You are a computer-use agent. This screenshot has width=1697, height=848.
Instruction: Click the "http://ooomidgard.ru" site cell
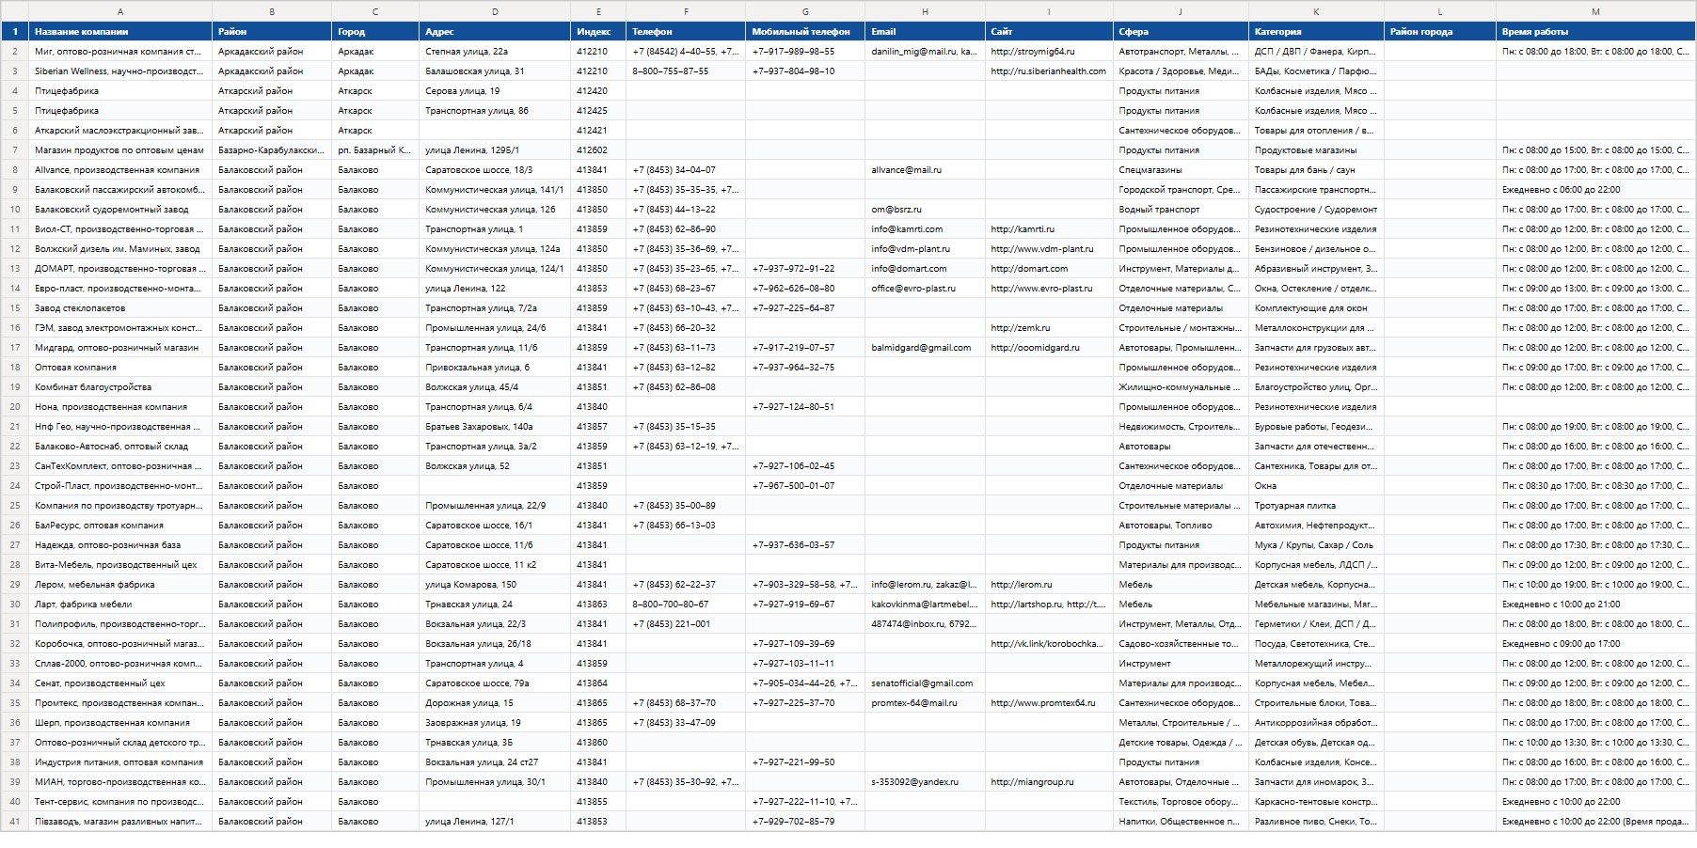pos(1049,347)
